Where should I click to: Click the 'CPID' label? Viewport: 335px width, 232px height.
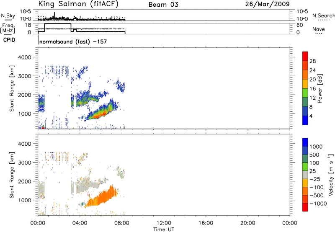tap(9, 40)
